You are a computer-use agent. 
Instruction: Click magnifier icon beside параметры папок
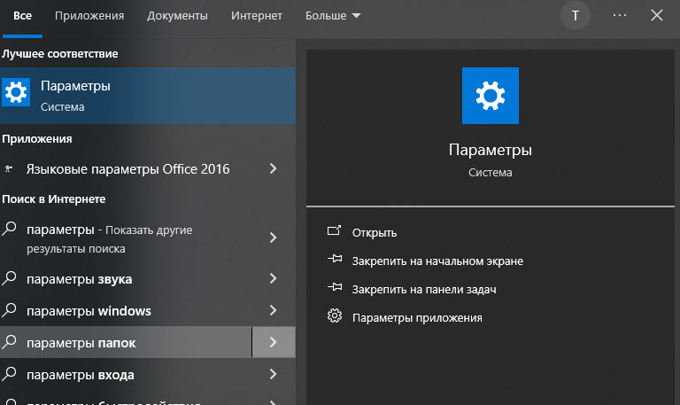[9, 341]
